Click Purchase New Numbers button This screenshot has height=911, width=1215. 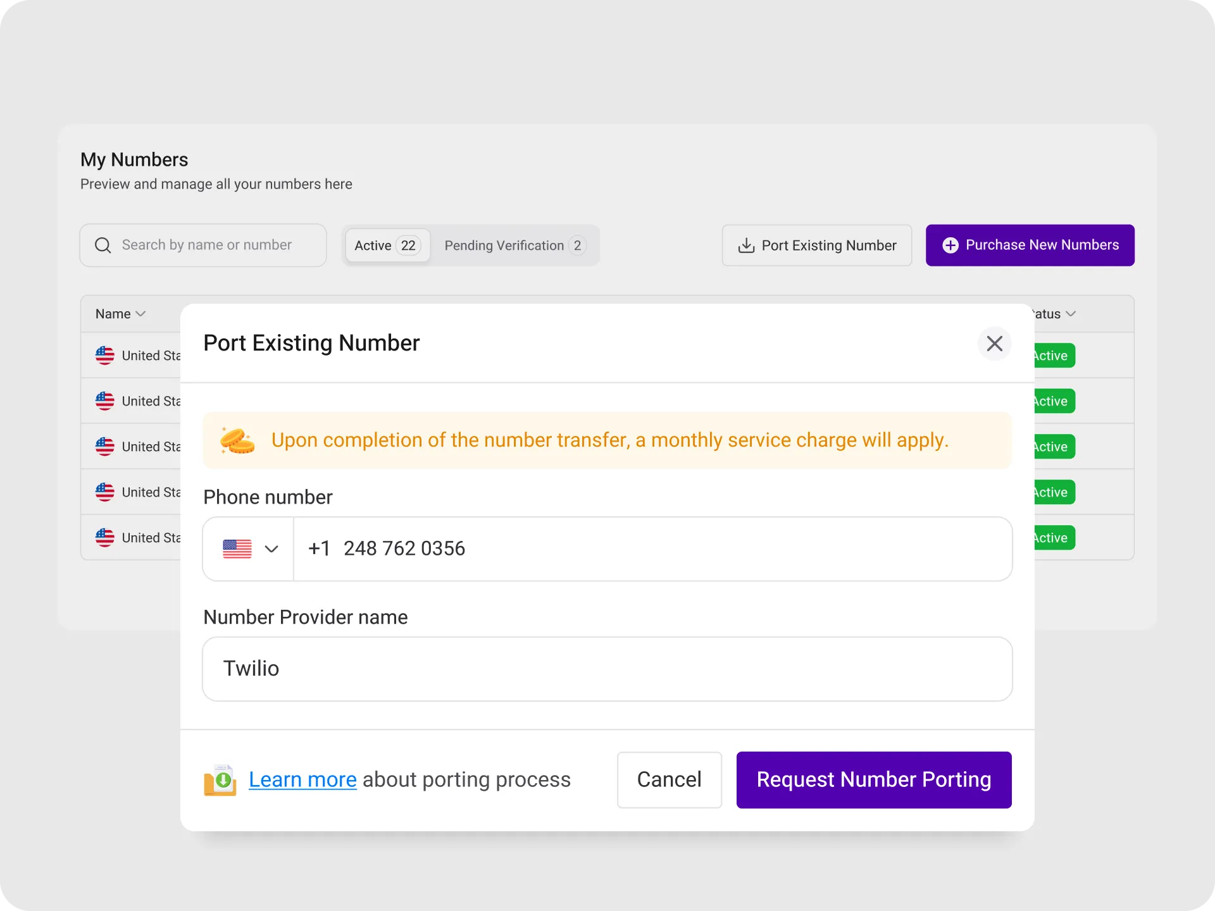(1030, 245)
